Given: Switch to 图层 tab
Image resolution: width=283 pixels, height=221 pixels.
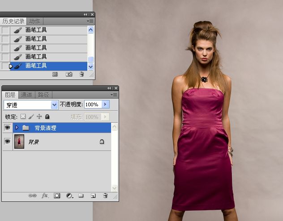Looking at the screenshot, I should (10, 95).
